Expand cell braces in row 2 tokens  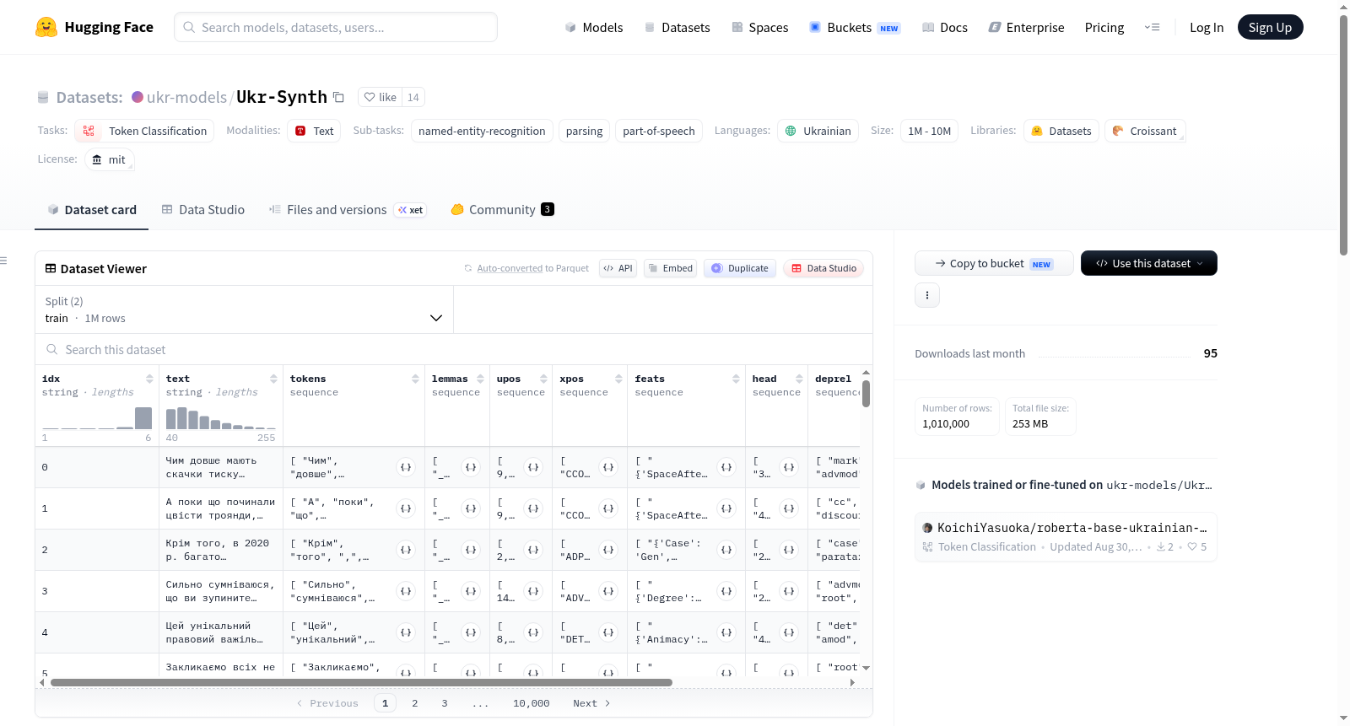click(x=406, y=550)
